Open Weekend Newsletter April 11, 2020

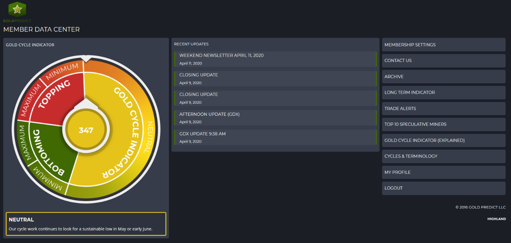click(221, 56)
